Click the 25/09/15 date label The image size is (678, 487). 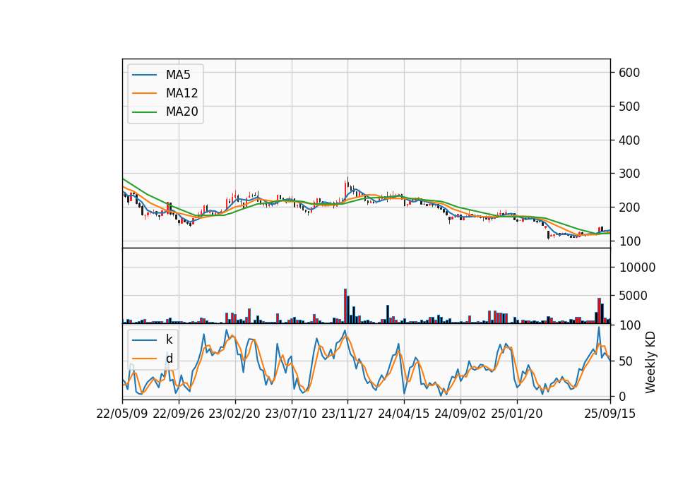coord(609,414)
